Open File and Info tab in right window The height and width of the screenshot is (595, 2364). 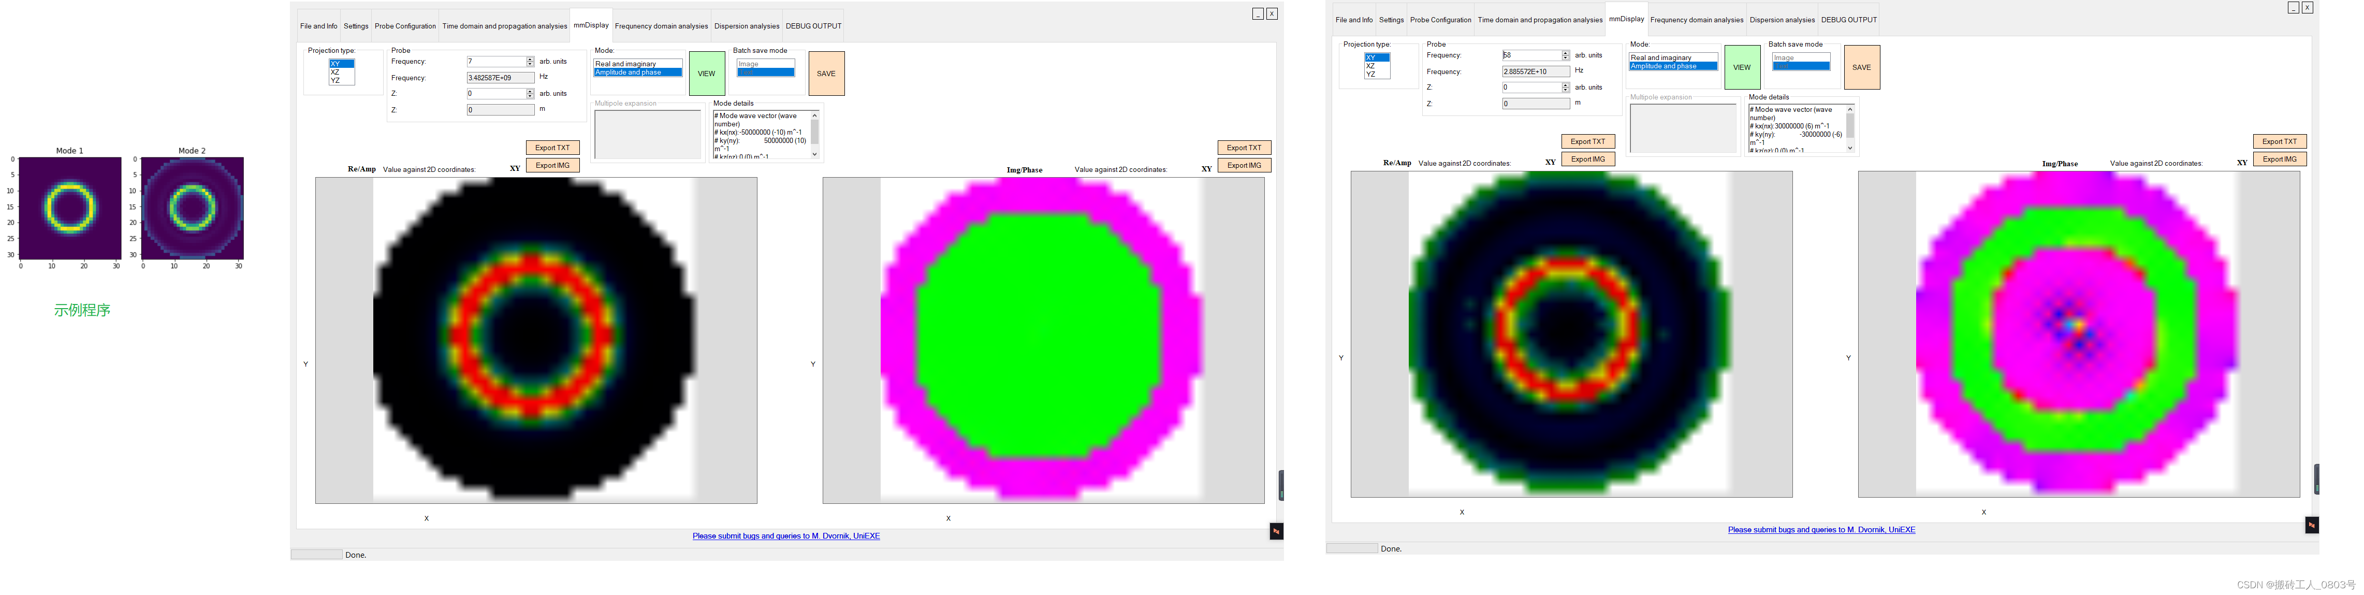pos(1353,19)
